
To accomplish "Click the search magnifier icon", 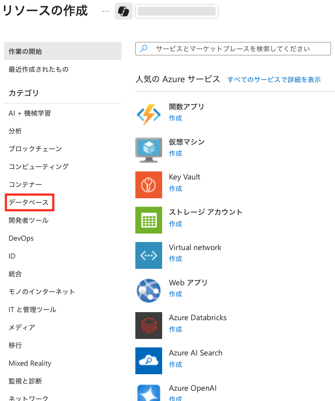I will click(x=144, y=48).
